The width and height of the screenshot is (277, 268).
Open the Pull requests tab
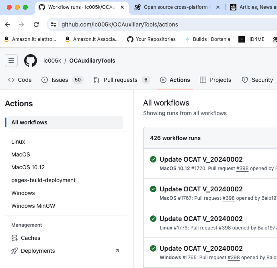coord(121,80)
